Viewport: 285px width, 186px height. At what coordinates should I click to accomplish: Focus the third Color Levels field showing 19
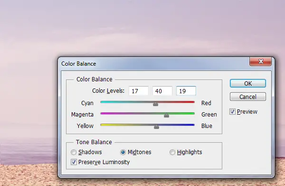tap(186, 91)
